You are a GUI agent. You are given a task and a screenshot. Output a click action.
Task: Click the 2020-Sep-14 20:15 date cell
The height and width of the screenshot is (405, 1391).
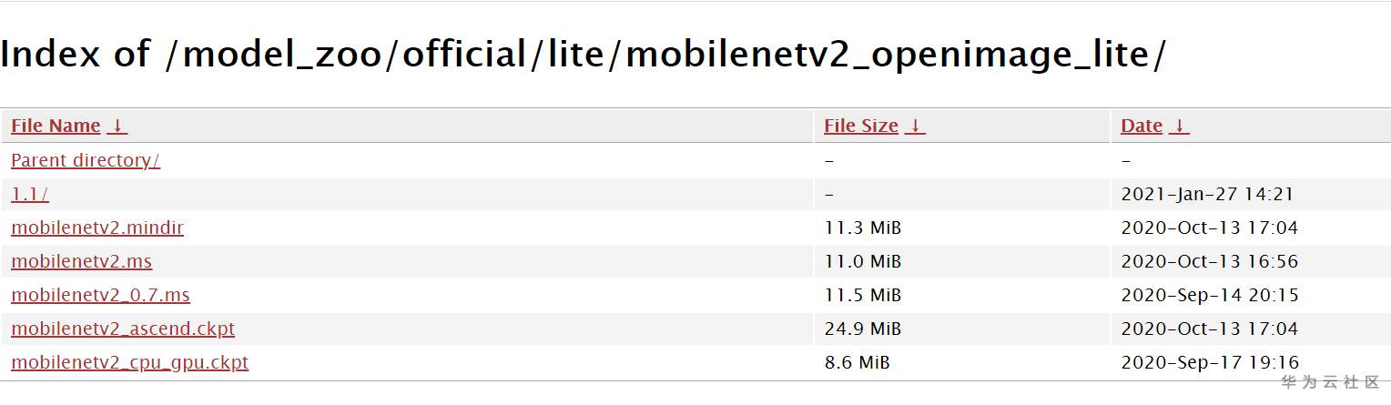click(x=1209, y=296)
